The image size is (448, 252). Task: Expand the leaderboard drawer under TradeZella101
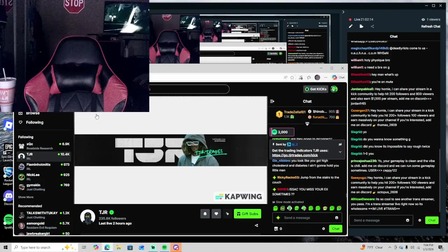(307, 124)
